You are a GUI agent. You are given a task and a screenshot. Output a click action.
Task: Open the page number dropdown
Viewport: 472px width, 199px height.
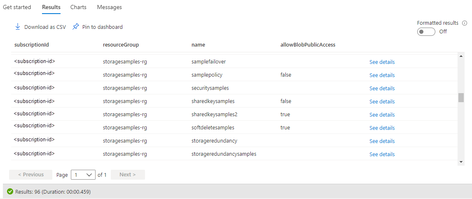click(x=83, y=175)
